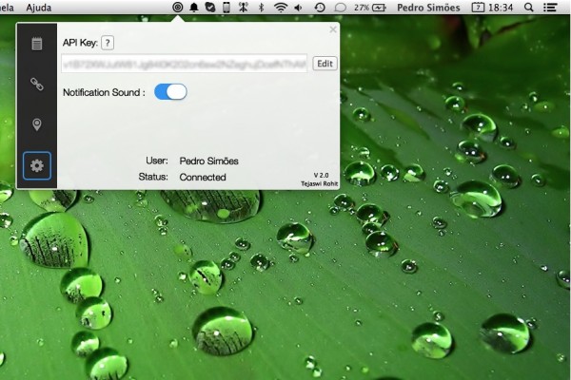Click the Connected status text
Viewport: 571px width, 380px height.
coord(203,177)
